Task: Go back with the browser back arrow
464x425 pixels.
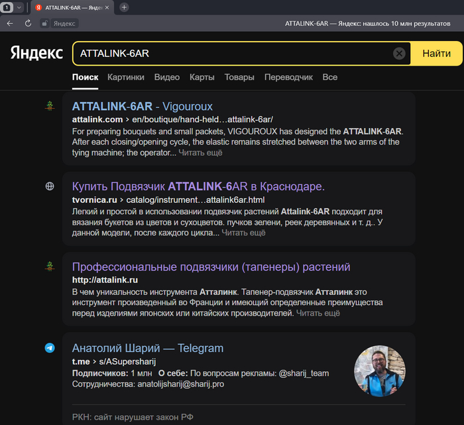Action: (10, 23)
